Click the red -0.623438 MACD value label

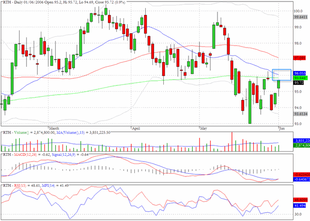tap(302, 174)
